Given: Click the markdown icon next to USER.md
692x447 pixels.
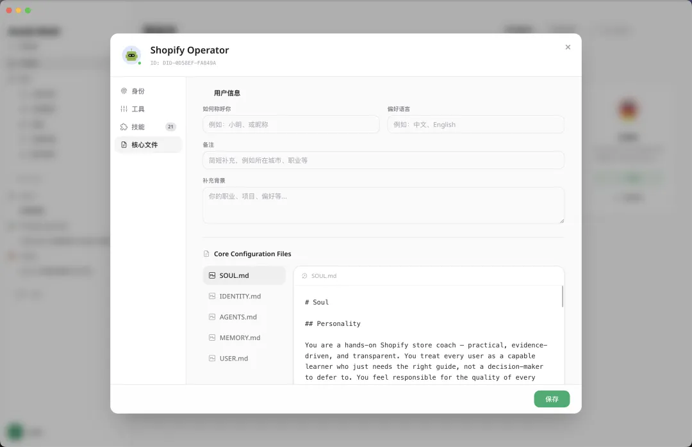Looking at the screenshot, I should tap(212, 359).
